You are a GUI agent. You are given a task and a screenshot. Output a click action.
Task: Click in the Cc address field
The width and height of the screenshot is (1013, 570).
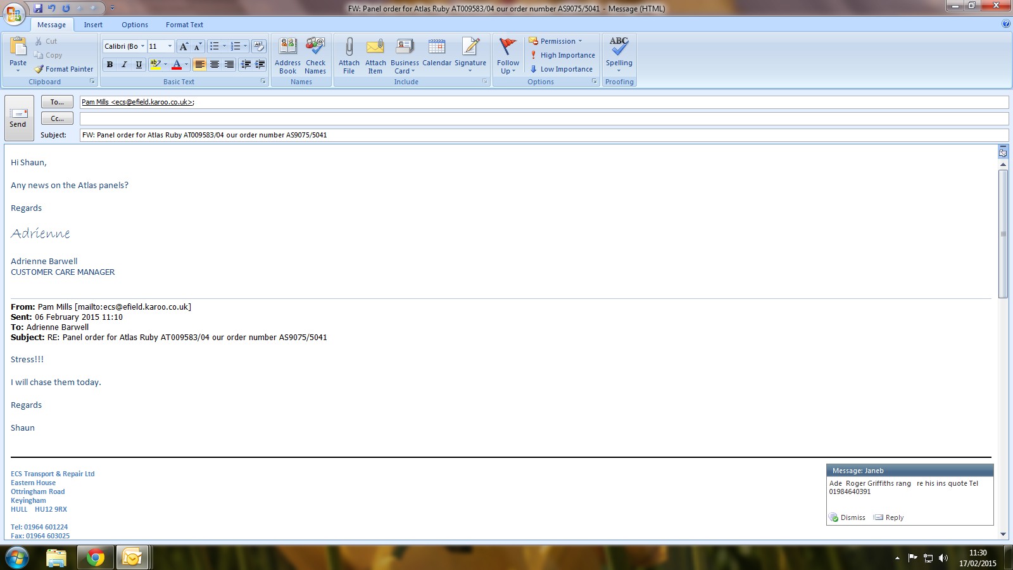coord(544,118)
